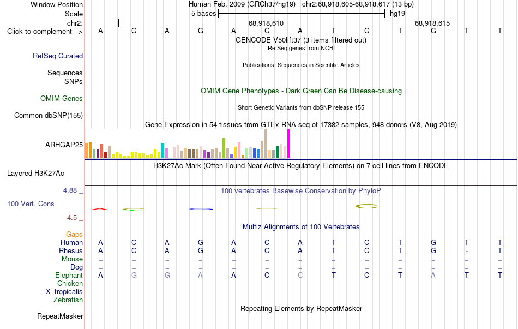Click 'Short Genetic Variants from dbSNP' title
Screen dimensions: 518x329
pyautogui.click(x=301, y=108)
